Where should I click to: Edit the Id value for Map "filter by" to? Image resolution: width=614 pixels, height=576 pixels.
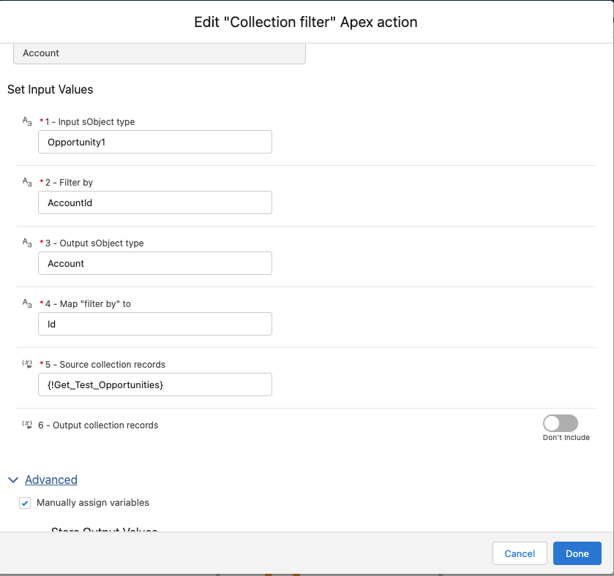(154, 324)
